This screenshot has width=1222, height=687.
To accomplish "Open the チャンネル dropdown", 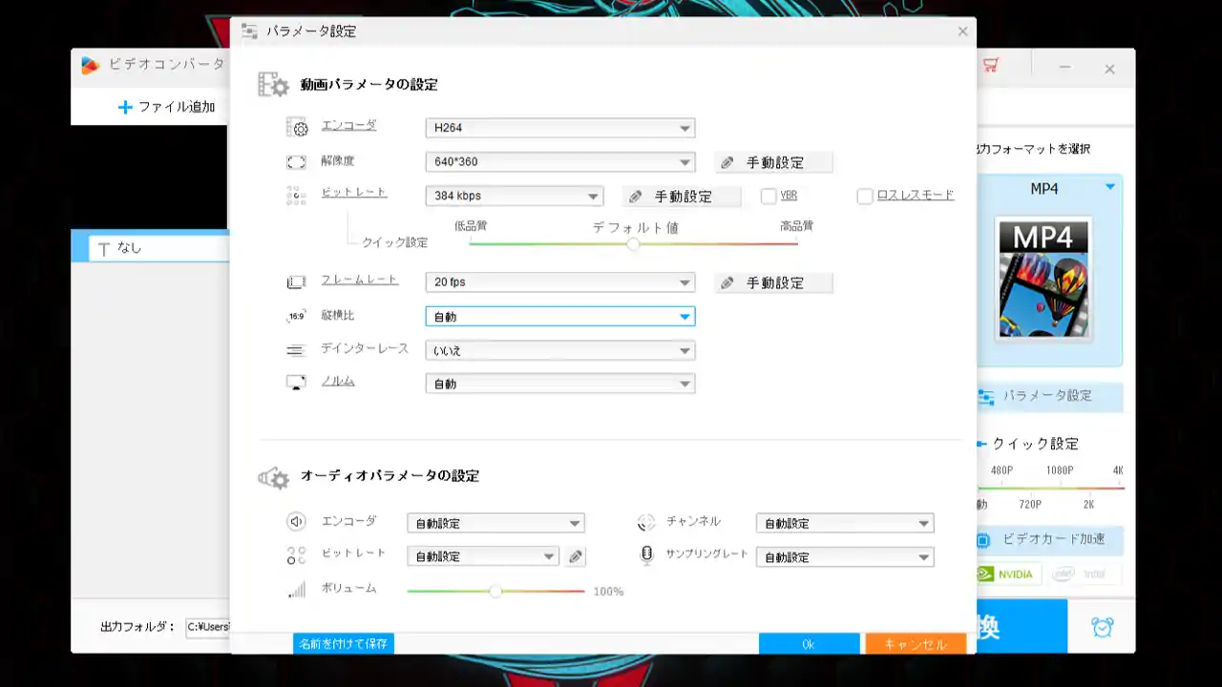I will pos(845,524).
